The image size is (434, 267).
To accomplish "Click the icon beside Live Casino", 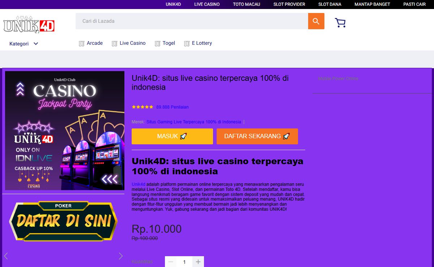I will point(114,44).
